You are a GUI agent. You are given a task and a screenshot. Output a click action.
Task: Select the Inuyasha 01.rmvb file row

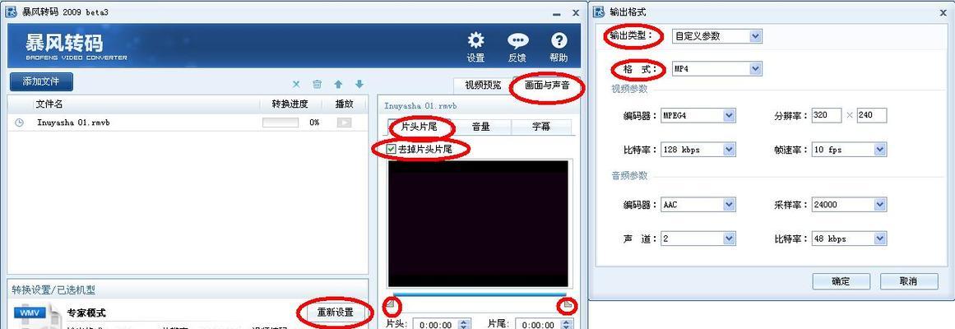188,123
